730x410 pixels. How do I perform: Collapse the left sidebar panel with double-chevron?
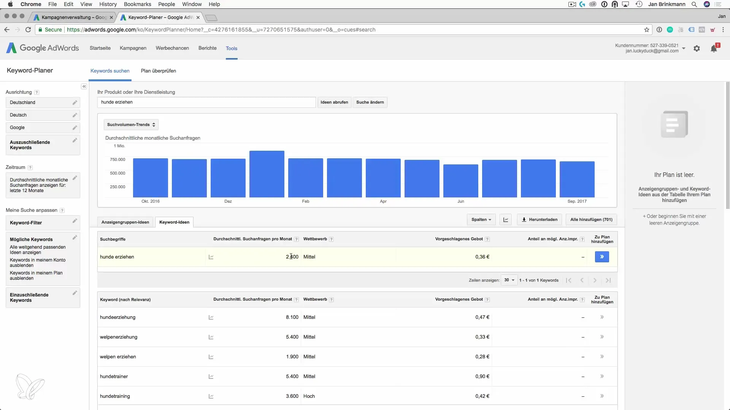(84, 87)
